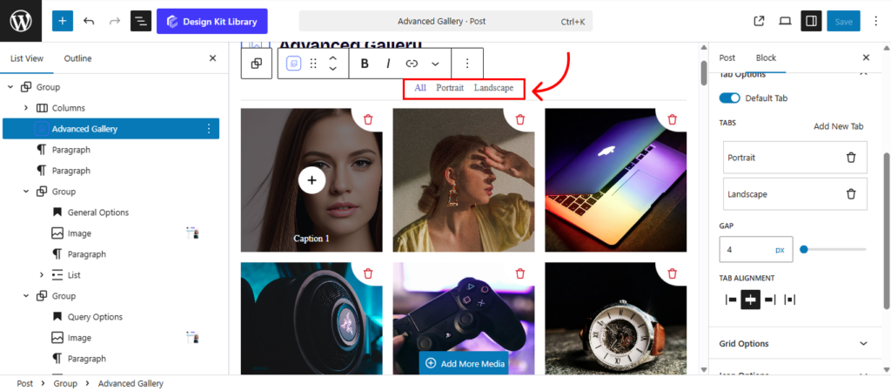The height and width of the screenshot is (391, 891).
Task: Click the Undo arrow in top bar
Action: pos(89,21)
